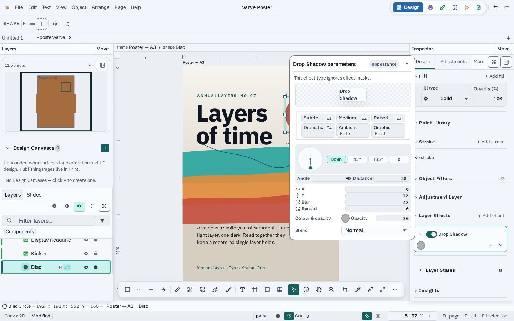Select the Text tool

pos(242,290)
